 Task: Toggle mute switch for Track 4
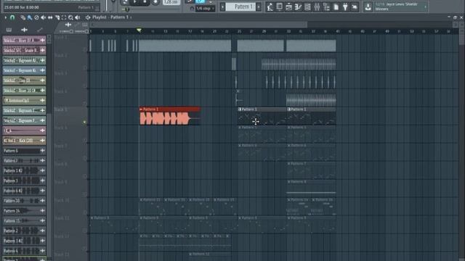tap(84, 104)
